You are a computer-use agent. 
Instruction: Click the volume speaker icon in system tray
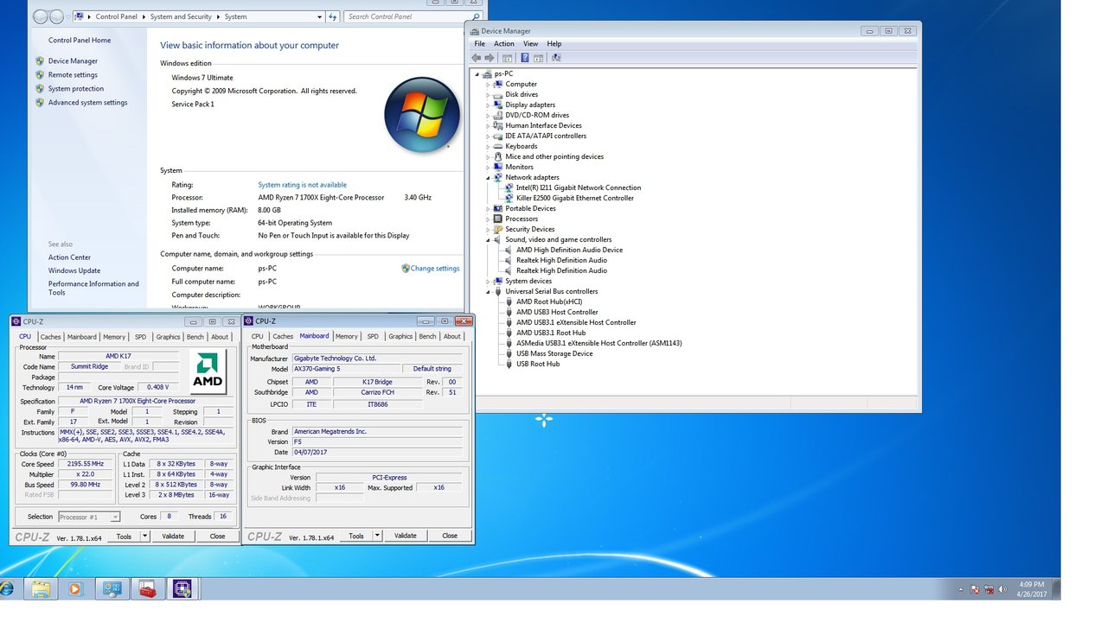click(x=1002, y=589)
